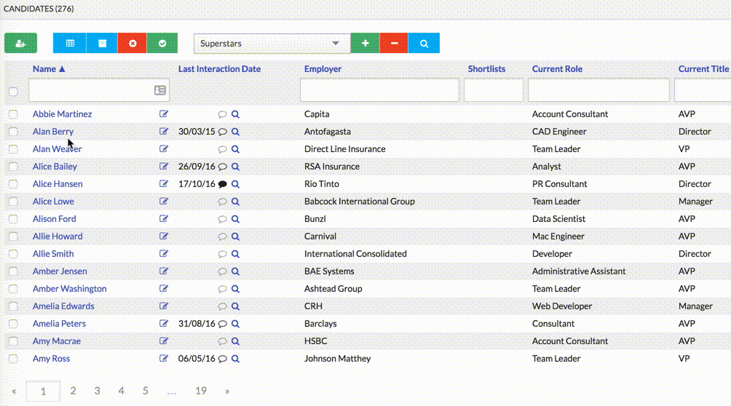Select the Amy Ross row checkbox

[13, 359]
